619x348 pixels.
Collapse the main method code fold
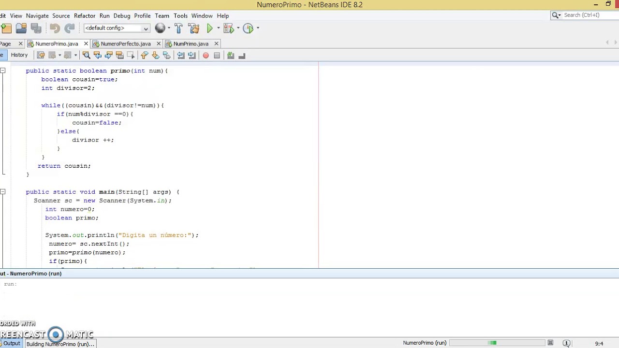click(x=3, y=192)
